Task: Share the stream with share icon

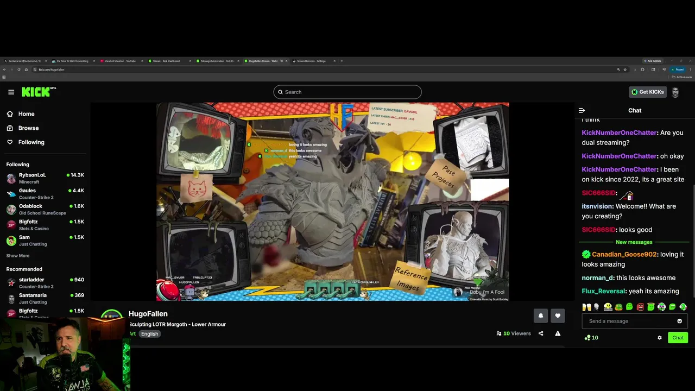Action: 541,333
